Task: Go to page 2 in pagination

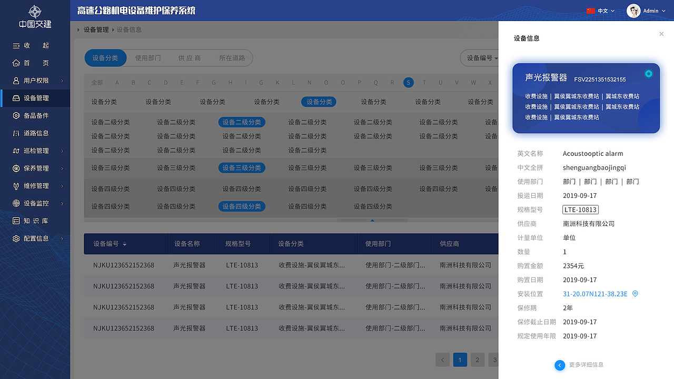Action: pyautogui.click(x=477, y=360)
